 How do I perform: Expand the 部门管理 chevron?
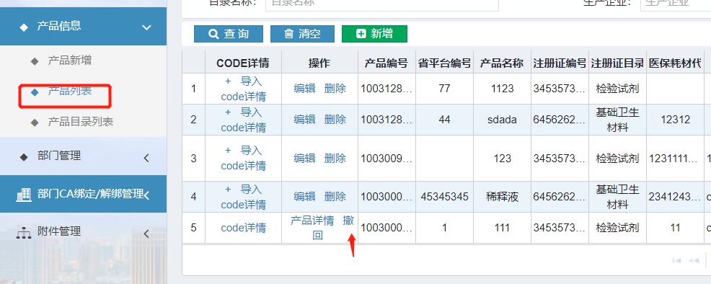click(x=146, y=158)
